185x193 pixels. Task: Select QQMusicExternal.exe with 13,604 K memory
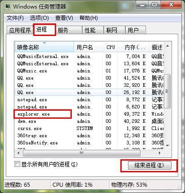coord(89,63)
